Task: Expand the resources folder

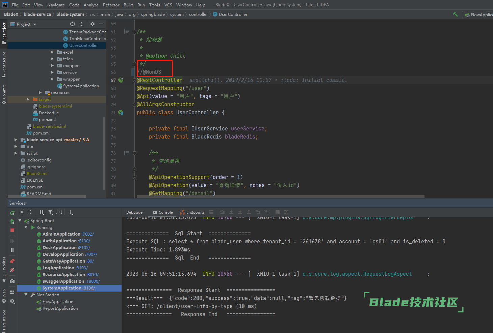Action: coord(40,92)
